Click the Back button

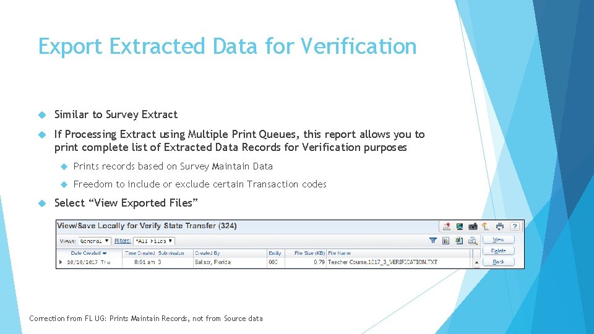click(x=498, y=262)
